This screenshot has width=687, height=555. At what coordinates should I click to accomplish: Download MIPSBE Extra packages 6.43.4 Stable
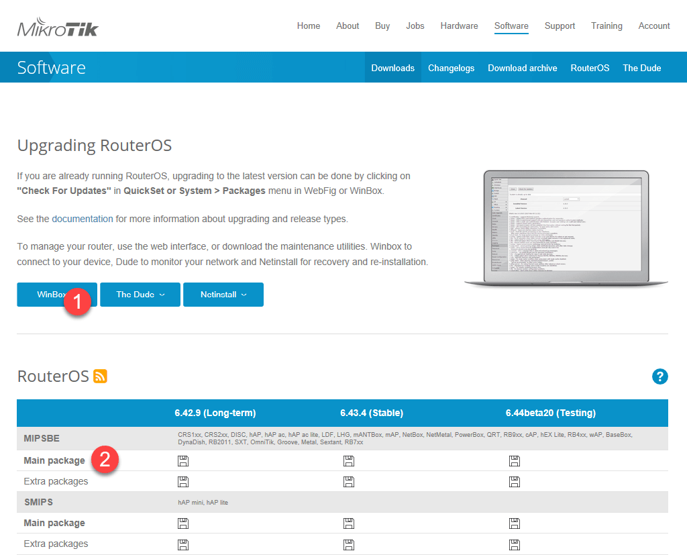pos(348,481)
